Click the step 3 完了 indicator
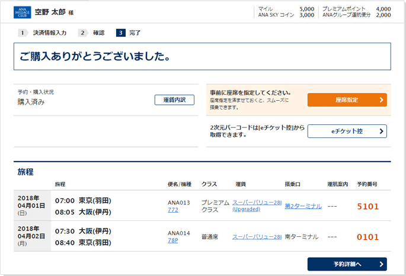406x276 pixels. coord(129,33)
